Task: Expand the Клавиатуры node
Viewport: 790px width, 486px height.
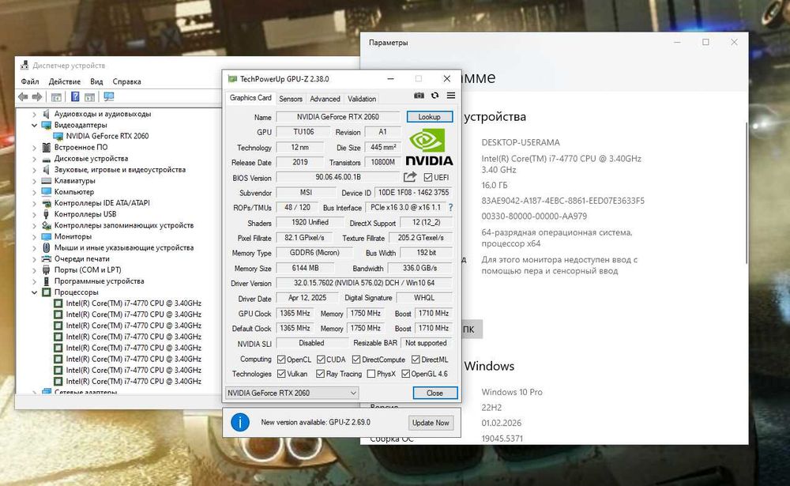Action: 34,180
